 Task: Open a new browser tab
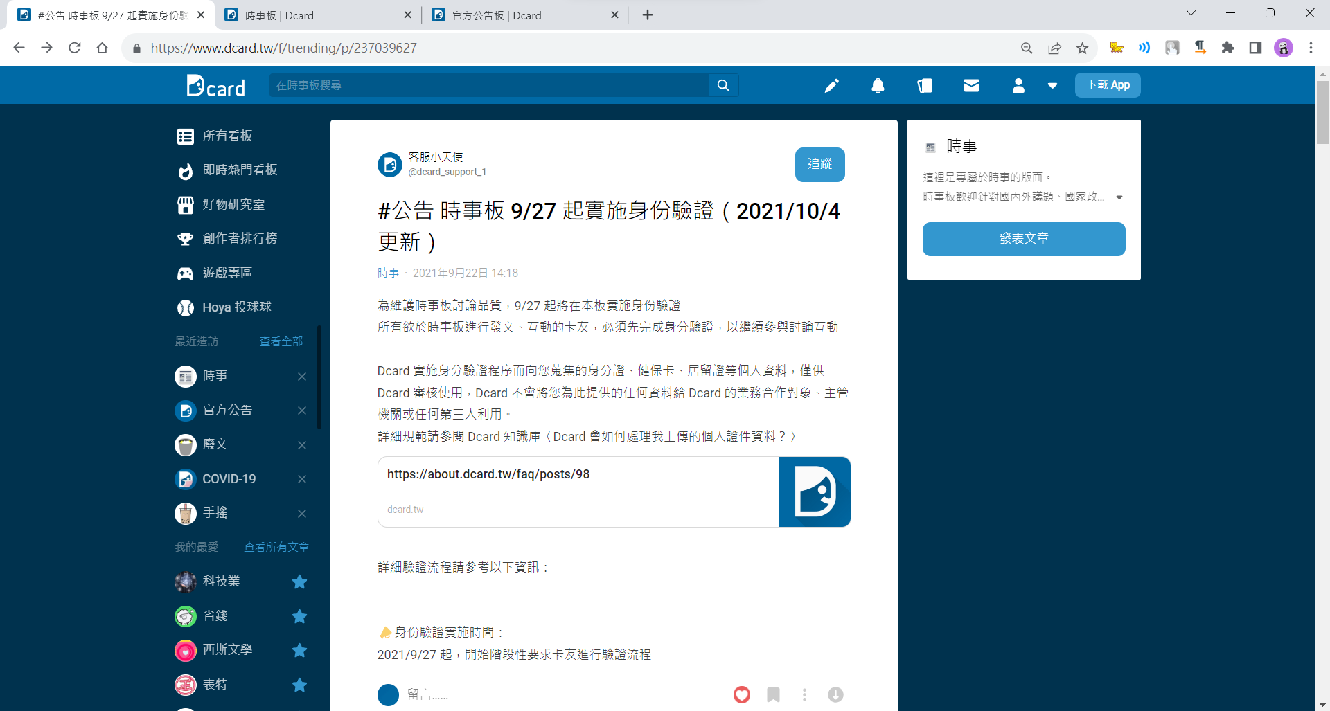click(x=648, y=15)
